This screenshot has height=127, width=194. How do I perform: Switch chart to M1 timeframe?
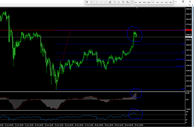(136, 2)
